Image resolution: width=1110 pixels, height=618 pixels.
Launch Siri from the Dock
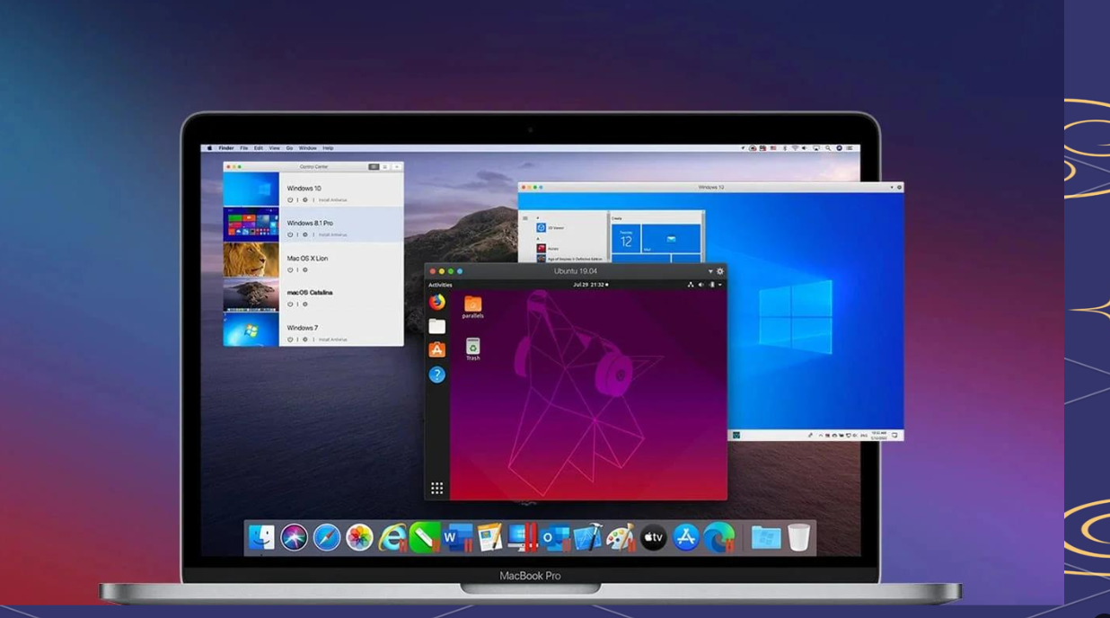tap(294, 537)
